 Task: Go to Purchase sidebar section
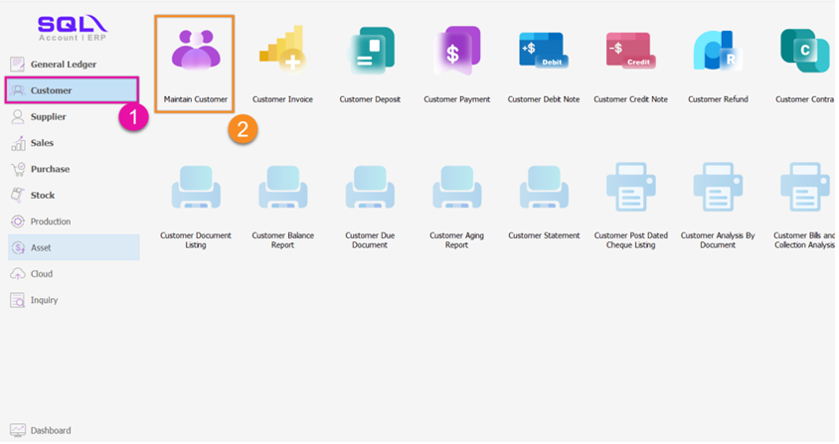pyautogui.click(x=50, y=169)
